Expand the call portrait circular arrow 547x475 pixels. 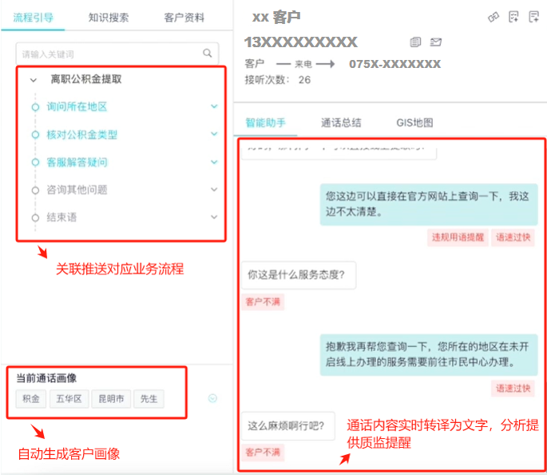(212, 398)
